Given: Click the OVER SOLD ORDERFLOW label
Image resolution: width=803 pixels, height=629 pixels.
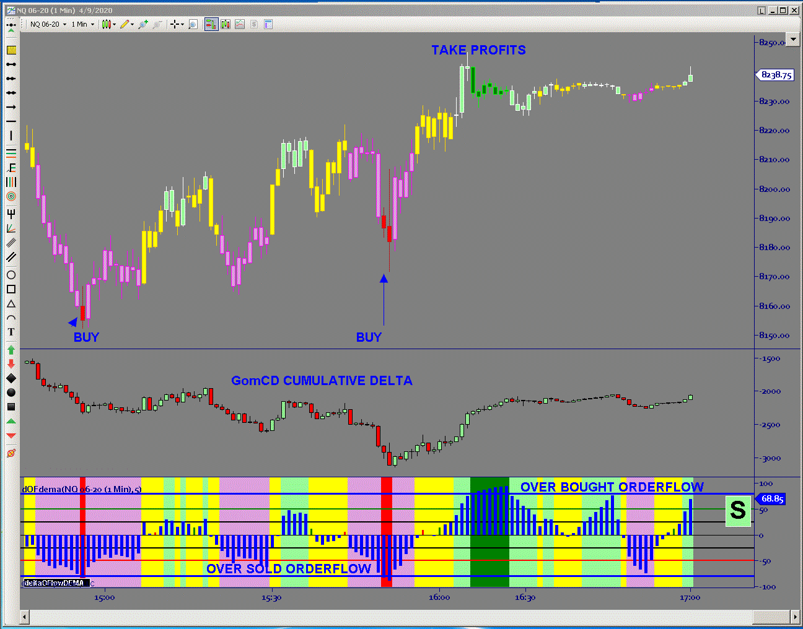Looking at the screenshot, I should (289, 569).
